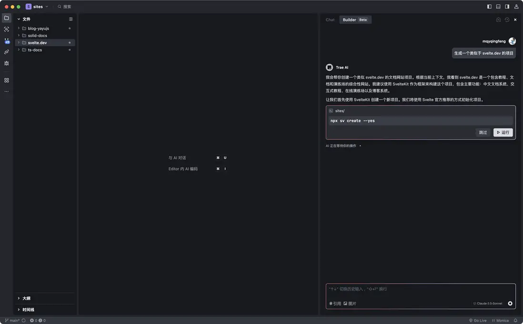Viewport: 523px width, 324px height.
Task: Click the #引用 reference button
Action: pyautogui.click(x=335, y=304)
